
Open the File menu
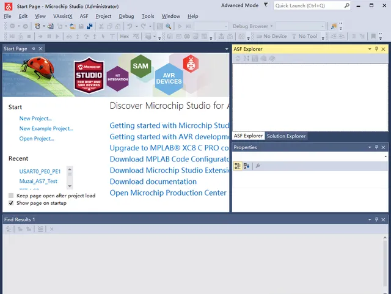[x=7, y=17]
